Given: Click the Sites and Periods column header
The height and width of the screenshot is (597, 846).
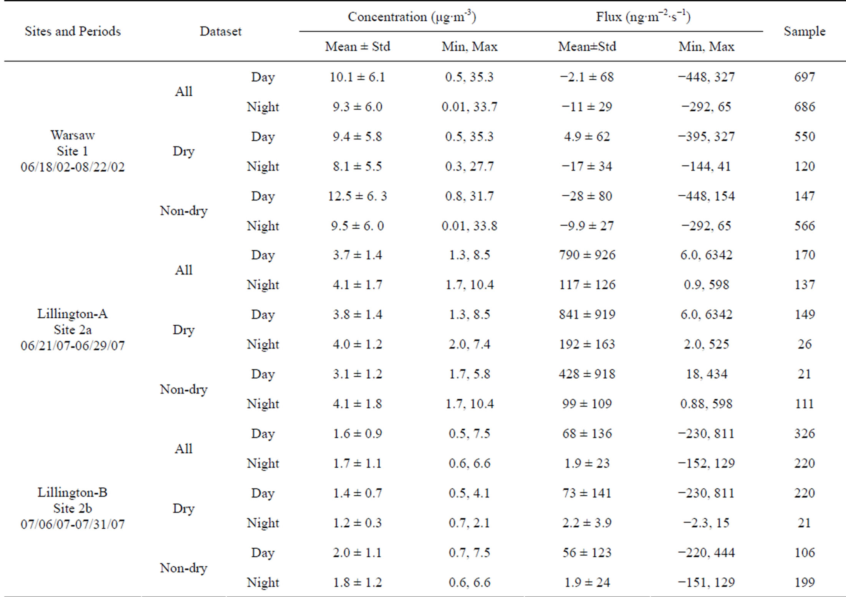Looking at the screenshot, I should point(73,31).
